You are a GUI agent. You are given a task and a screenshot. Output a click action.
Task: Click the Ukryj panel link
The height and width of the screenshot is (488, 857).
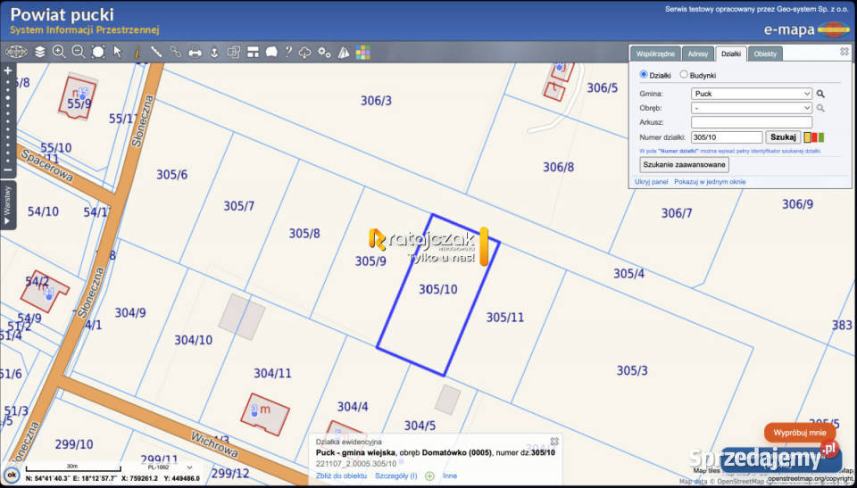point(652,181)
